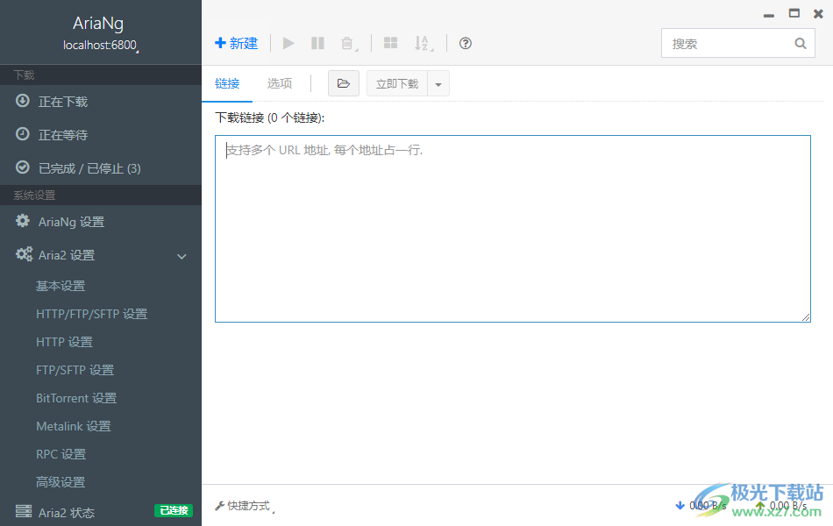833x526 pixels.
Task: Click into the download URL textarea
Action: coord(513,229)
